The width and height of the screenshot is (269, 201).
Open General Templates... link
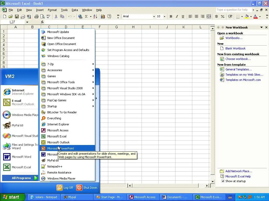[x=239, y=69]
